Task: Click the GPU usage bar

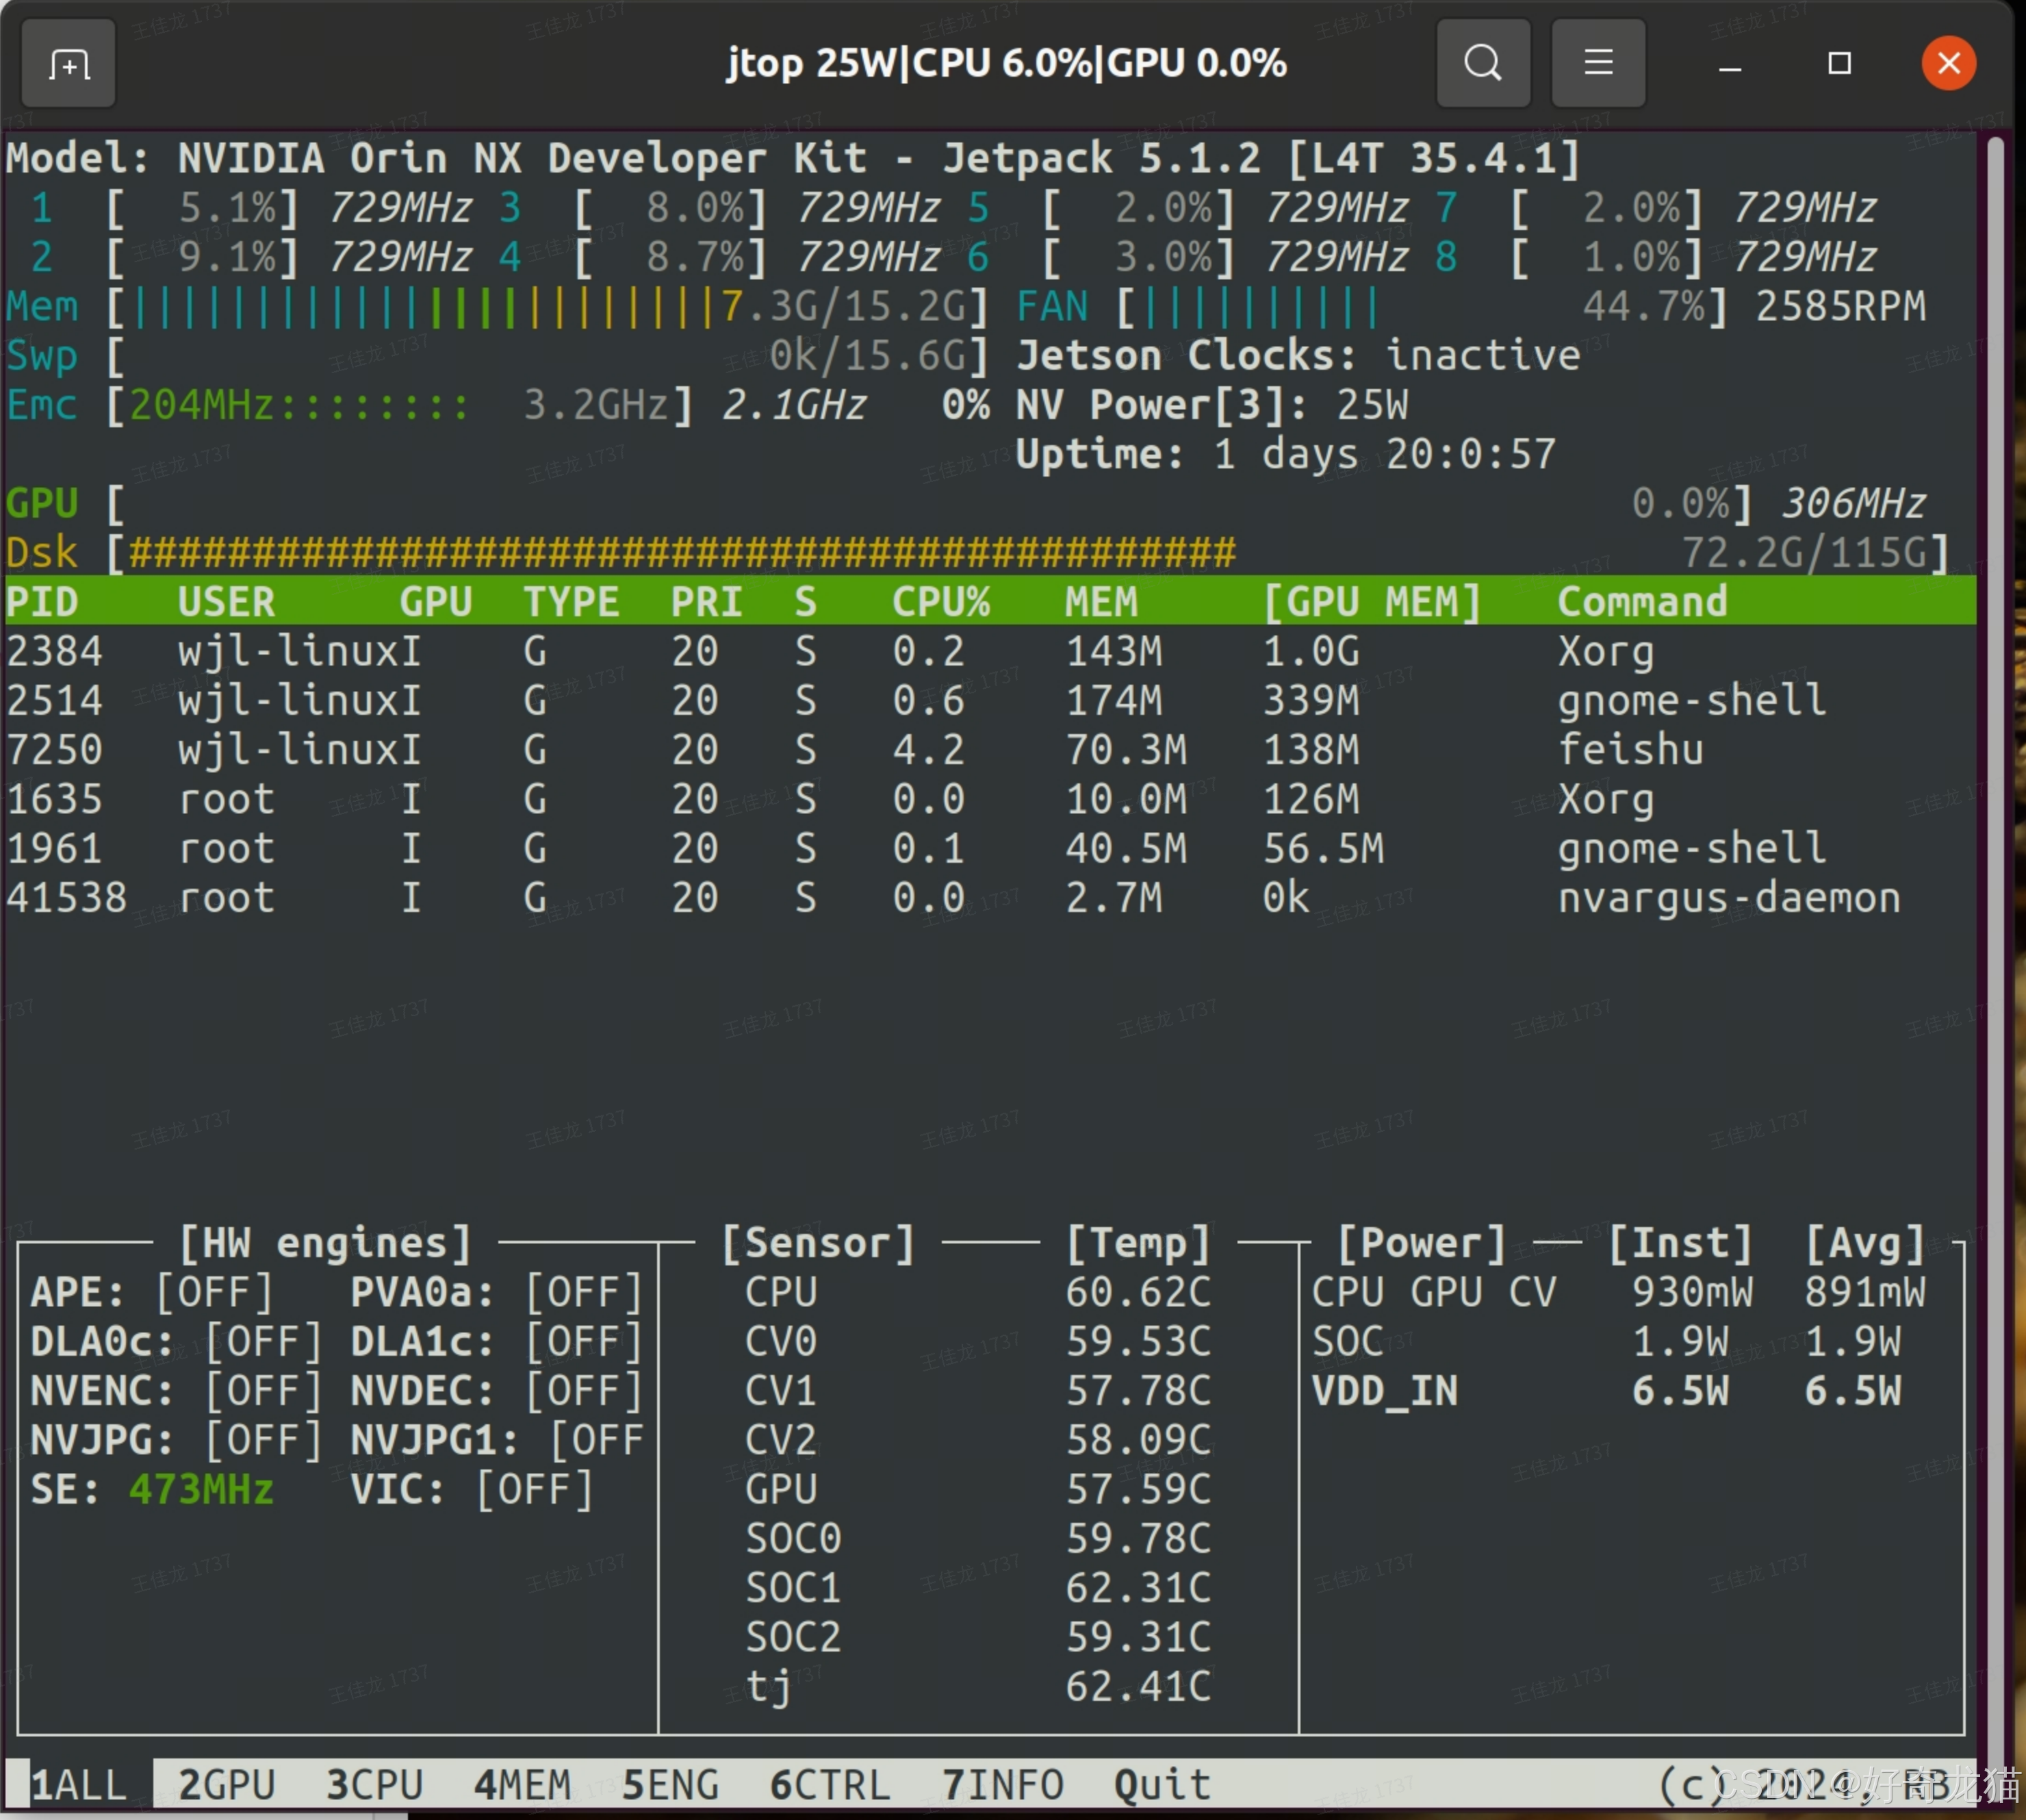Action: coord(929,503)
